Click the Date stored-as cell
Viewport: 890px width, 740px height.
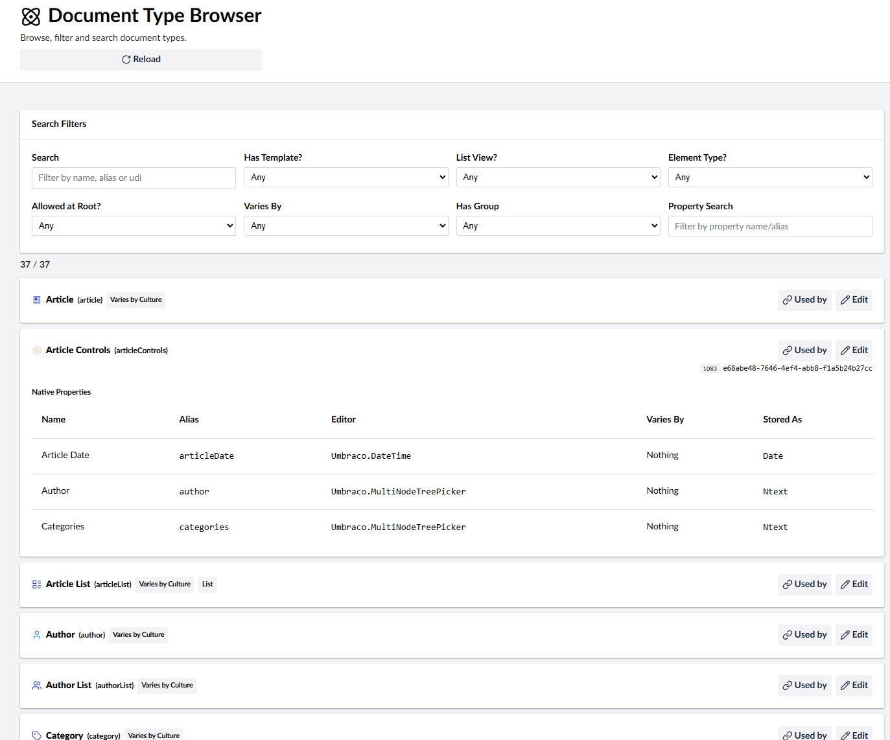click(773, 456)
